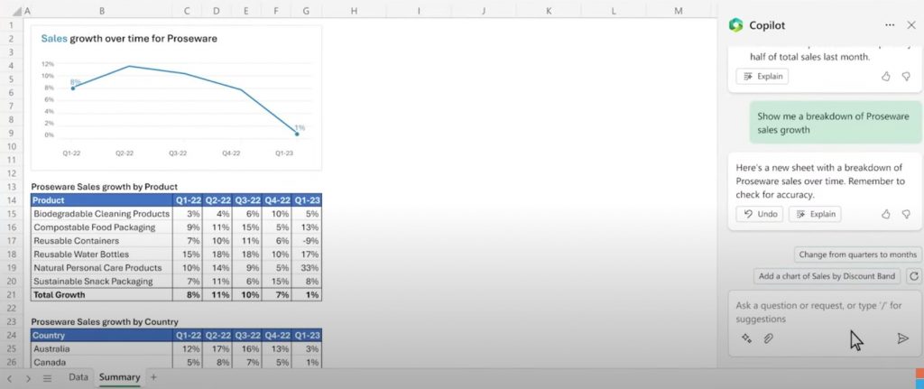Send the Copilot message
The image size is (924, 389).
point(902,338)
